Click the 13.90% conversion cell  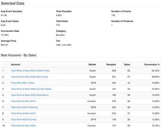coord(156,113)
